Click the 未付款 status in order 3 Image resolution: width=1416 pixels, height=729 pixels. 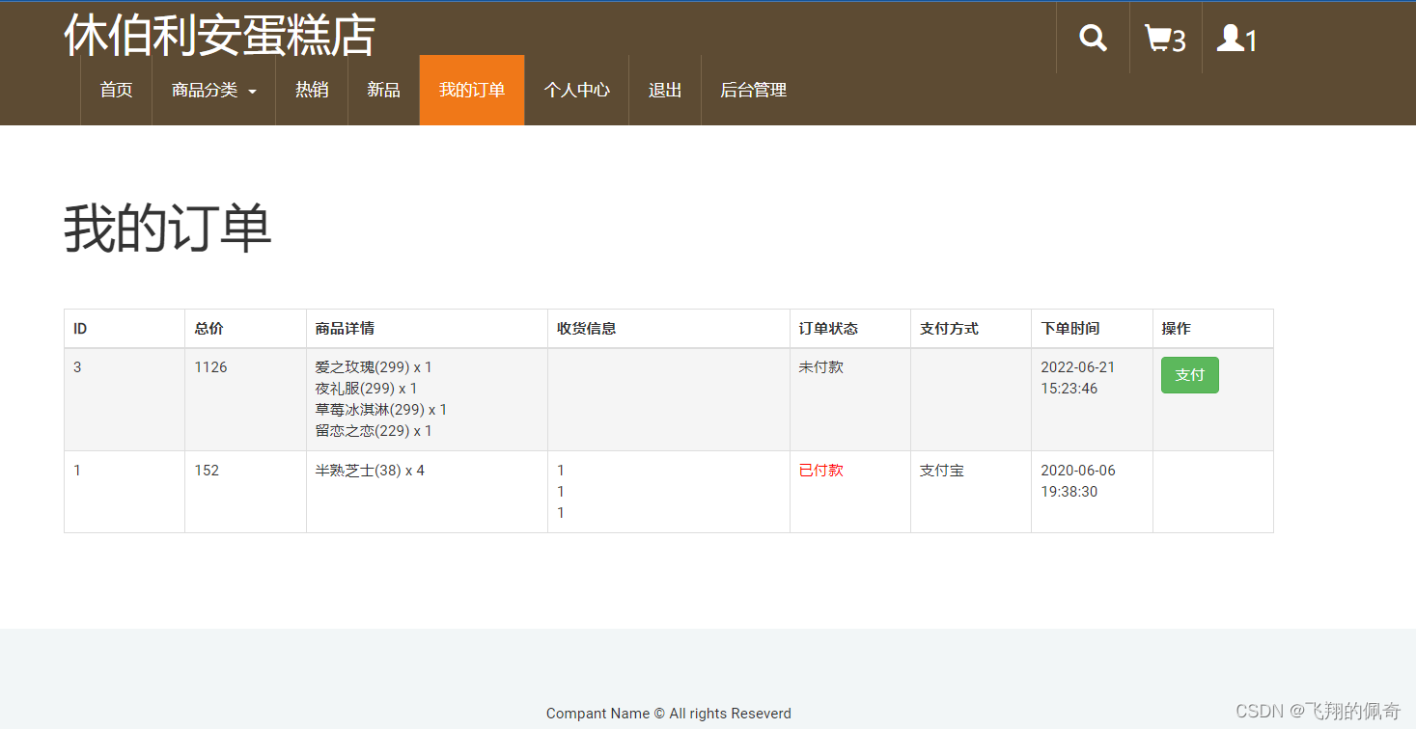[820, 367]
